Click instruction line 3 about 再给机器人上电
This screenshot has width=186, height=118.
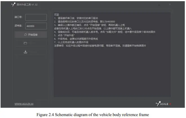pyautogui.click(x=89, y=25)
